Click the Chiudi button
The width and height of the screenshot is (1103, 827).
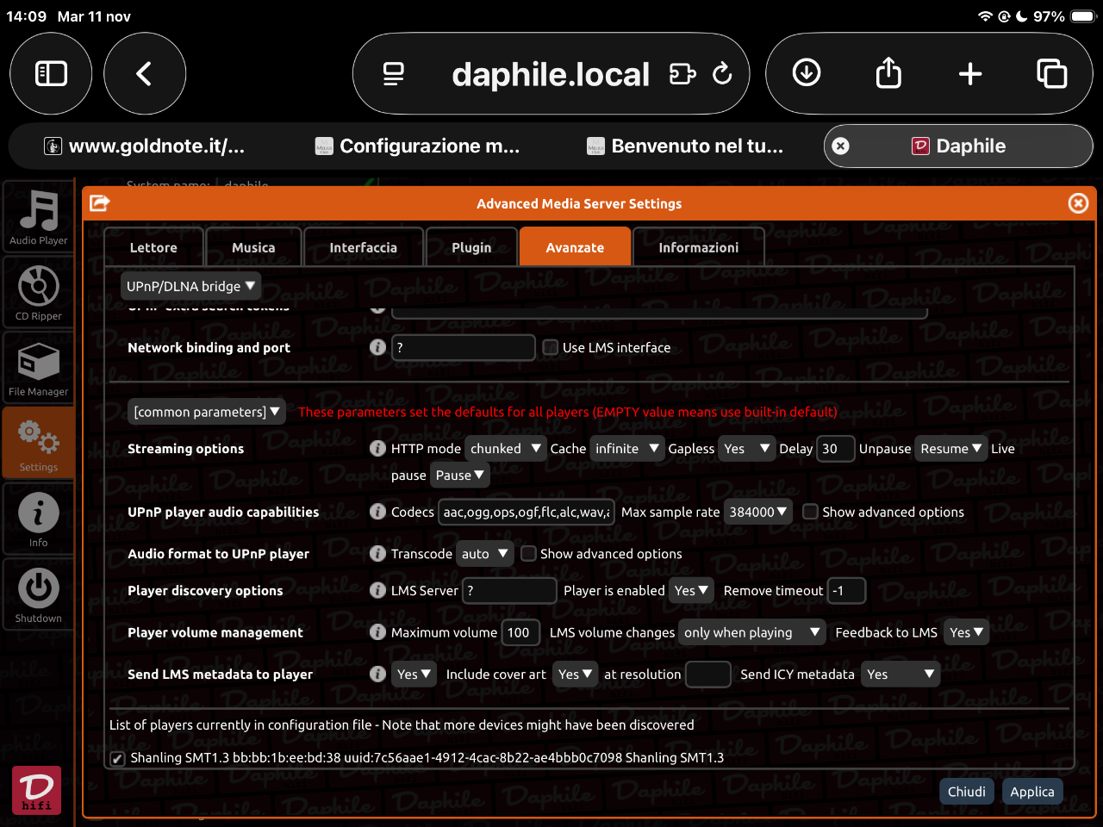(966, 792)
